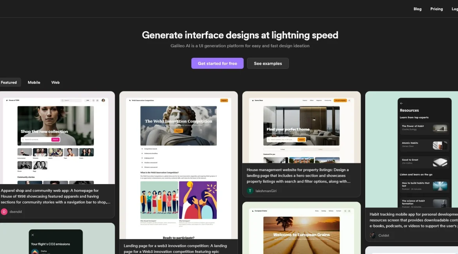Open the lakshmanGiri author name
This screenshot has width=458, height=254.
click(266, 191)
